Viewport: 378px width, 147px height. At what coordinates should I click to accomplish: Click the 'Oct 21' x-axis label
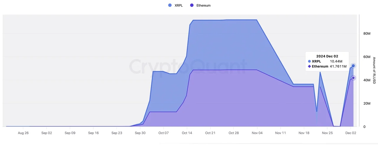point(210,133)
